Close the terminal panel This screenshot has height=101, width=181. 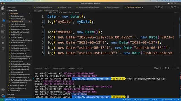coord(178,68)
